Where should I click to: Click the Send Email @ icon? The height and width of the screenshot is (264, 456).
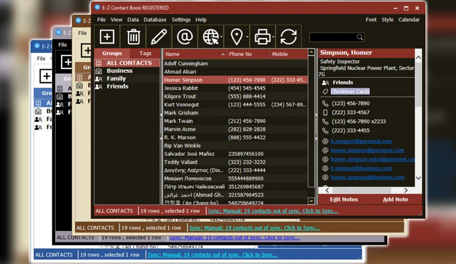click(185, 37)
